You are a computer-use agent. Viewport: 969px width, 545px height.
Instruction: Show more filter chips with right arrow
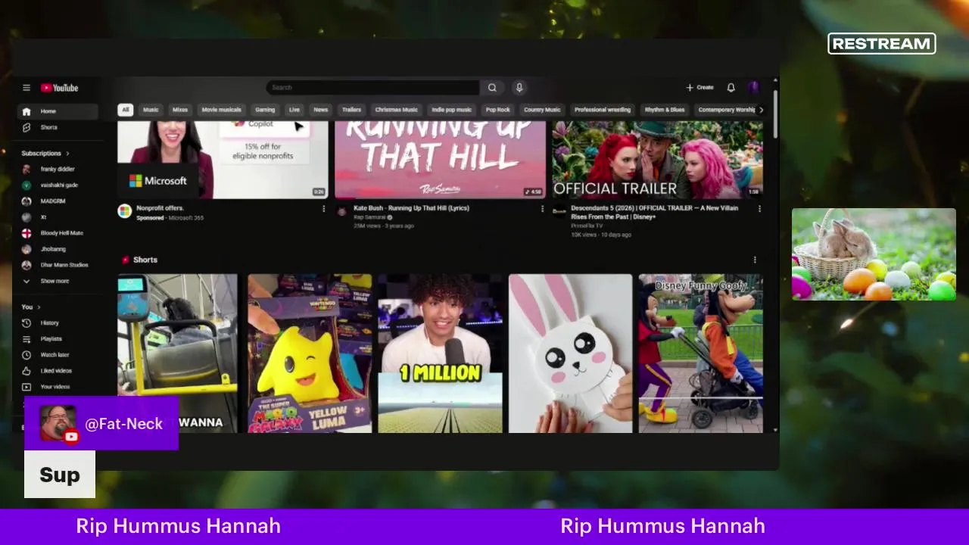click(x=761, y=110)
